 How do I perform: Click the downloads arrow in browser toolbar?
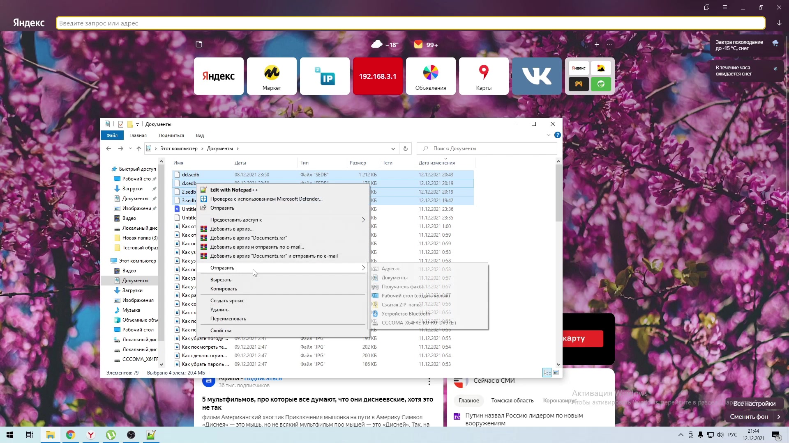779,23
